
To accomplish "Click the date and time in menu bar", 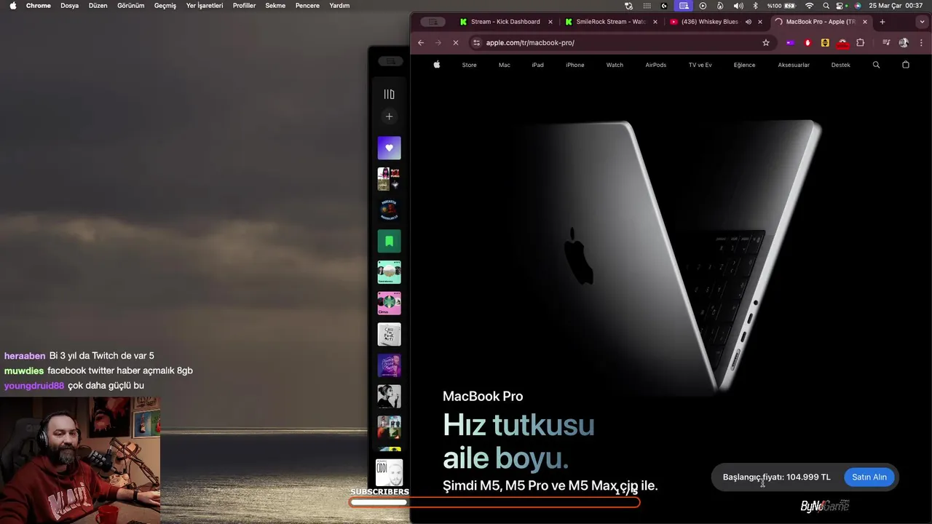I will coord(896,5).
